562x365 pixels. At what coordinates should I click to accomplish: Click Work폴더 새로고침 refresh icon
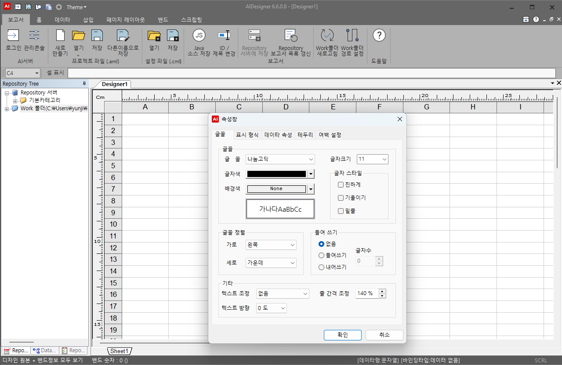point(327,36)
